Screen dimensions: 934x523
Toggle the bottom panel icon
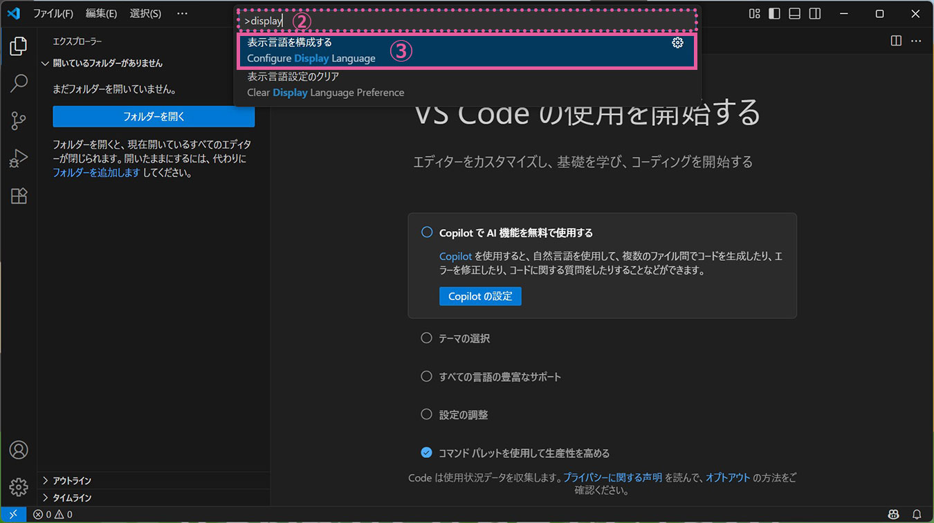795,14
